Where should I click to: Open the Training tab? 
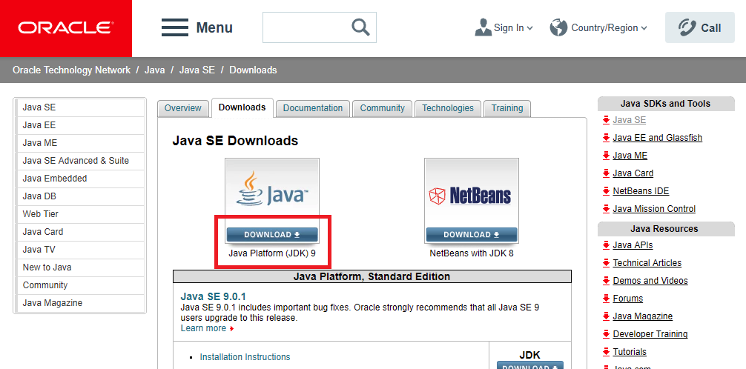[x=507, y=108]
